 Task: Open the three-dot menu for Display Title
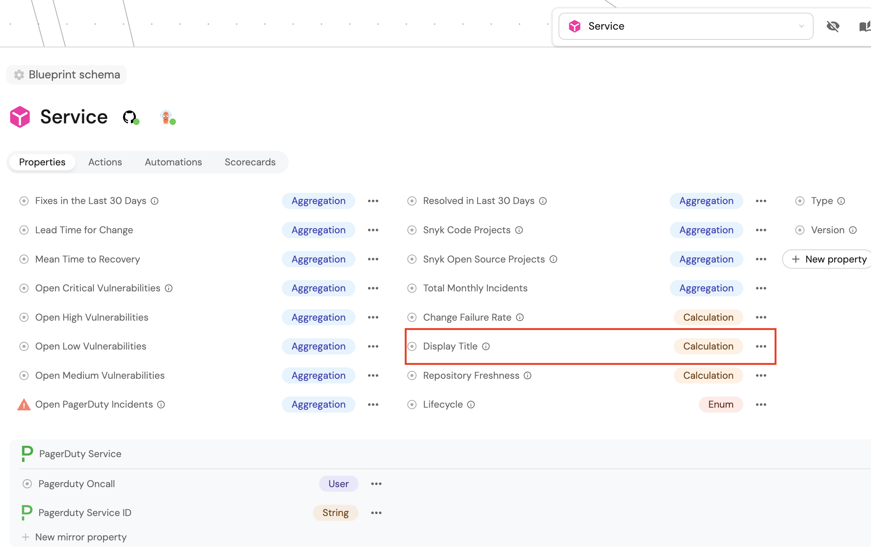click(761, 346)
